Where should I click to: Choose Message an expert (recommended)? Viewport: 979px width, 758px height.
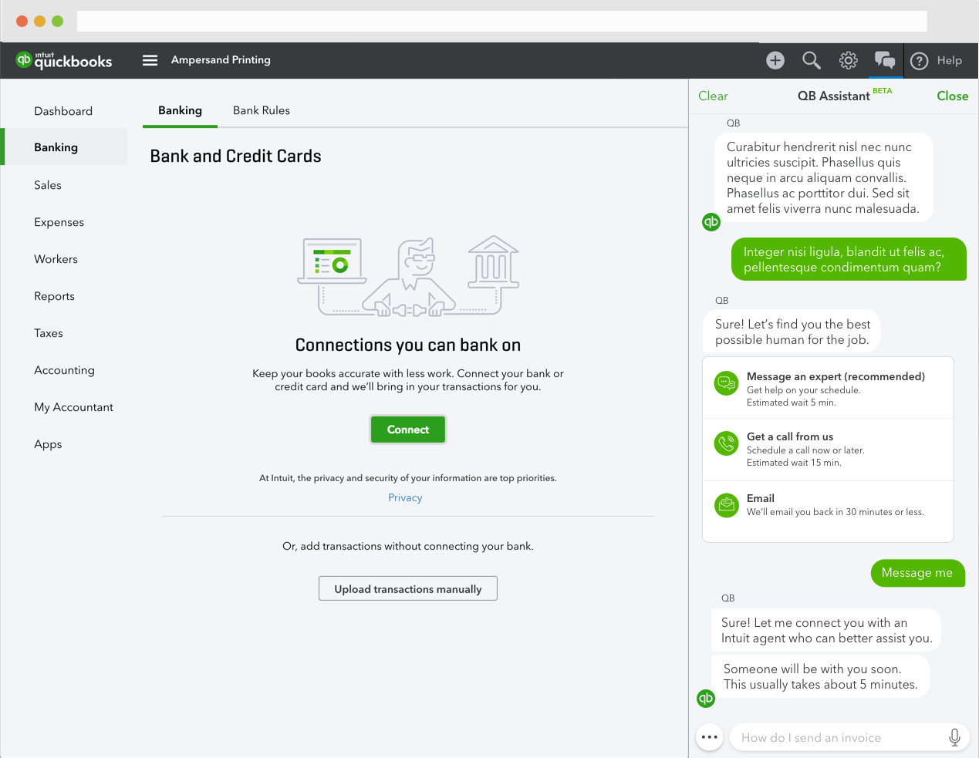829,389
